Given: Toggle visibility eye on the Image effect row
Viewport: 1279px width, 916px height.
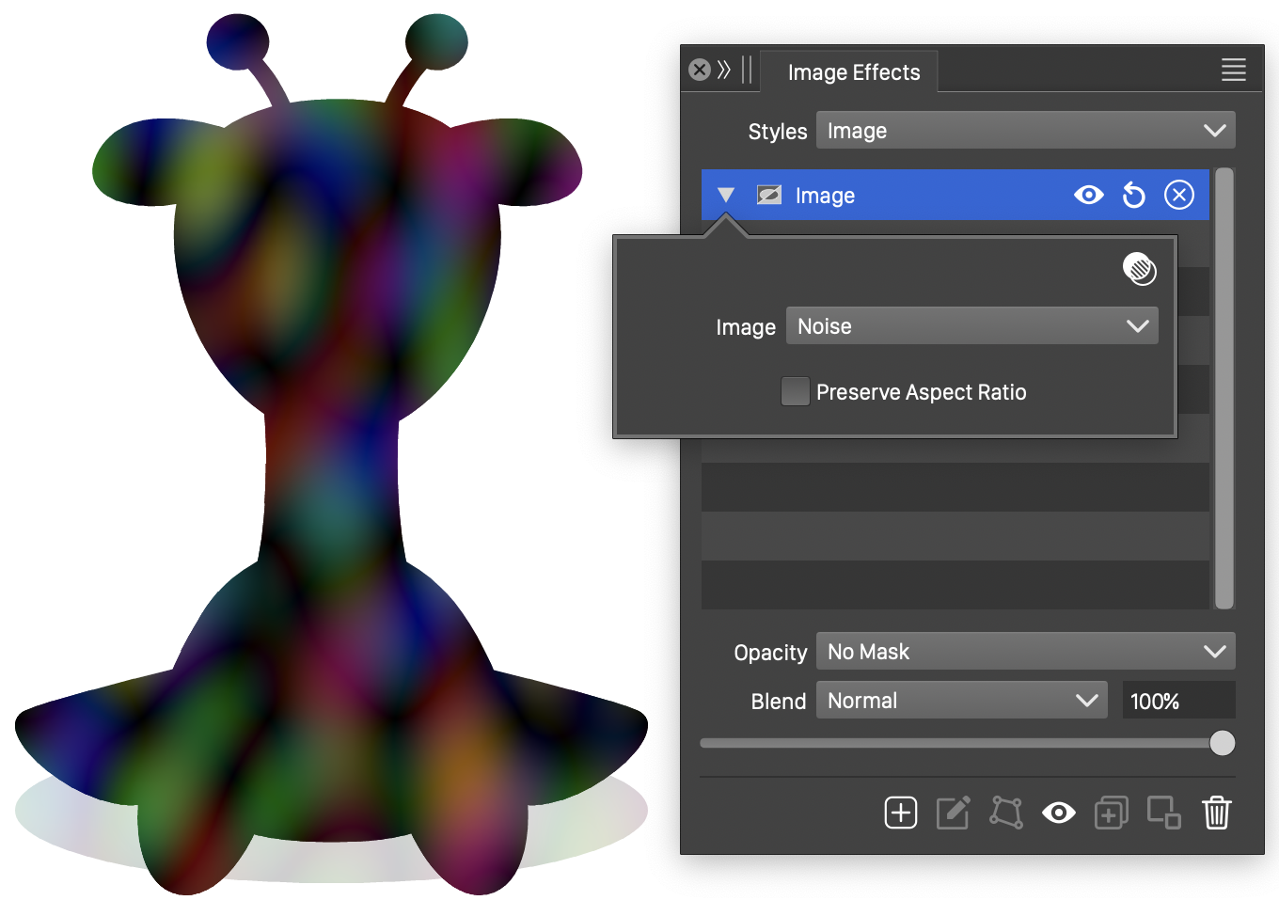Looking at the screenshot, I should pos(1088,195).
